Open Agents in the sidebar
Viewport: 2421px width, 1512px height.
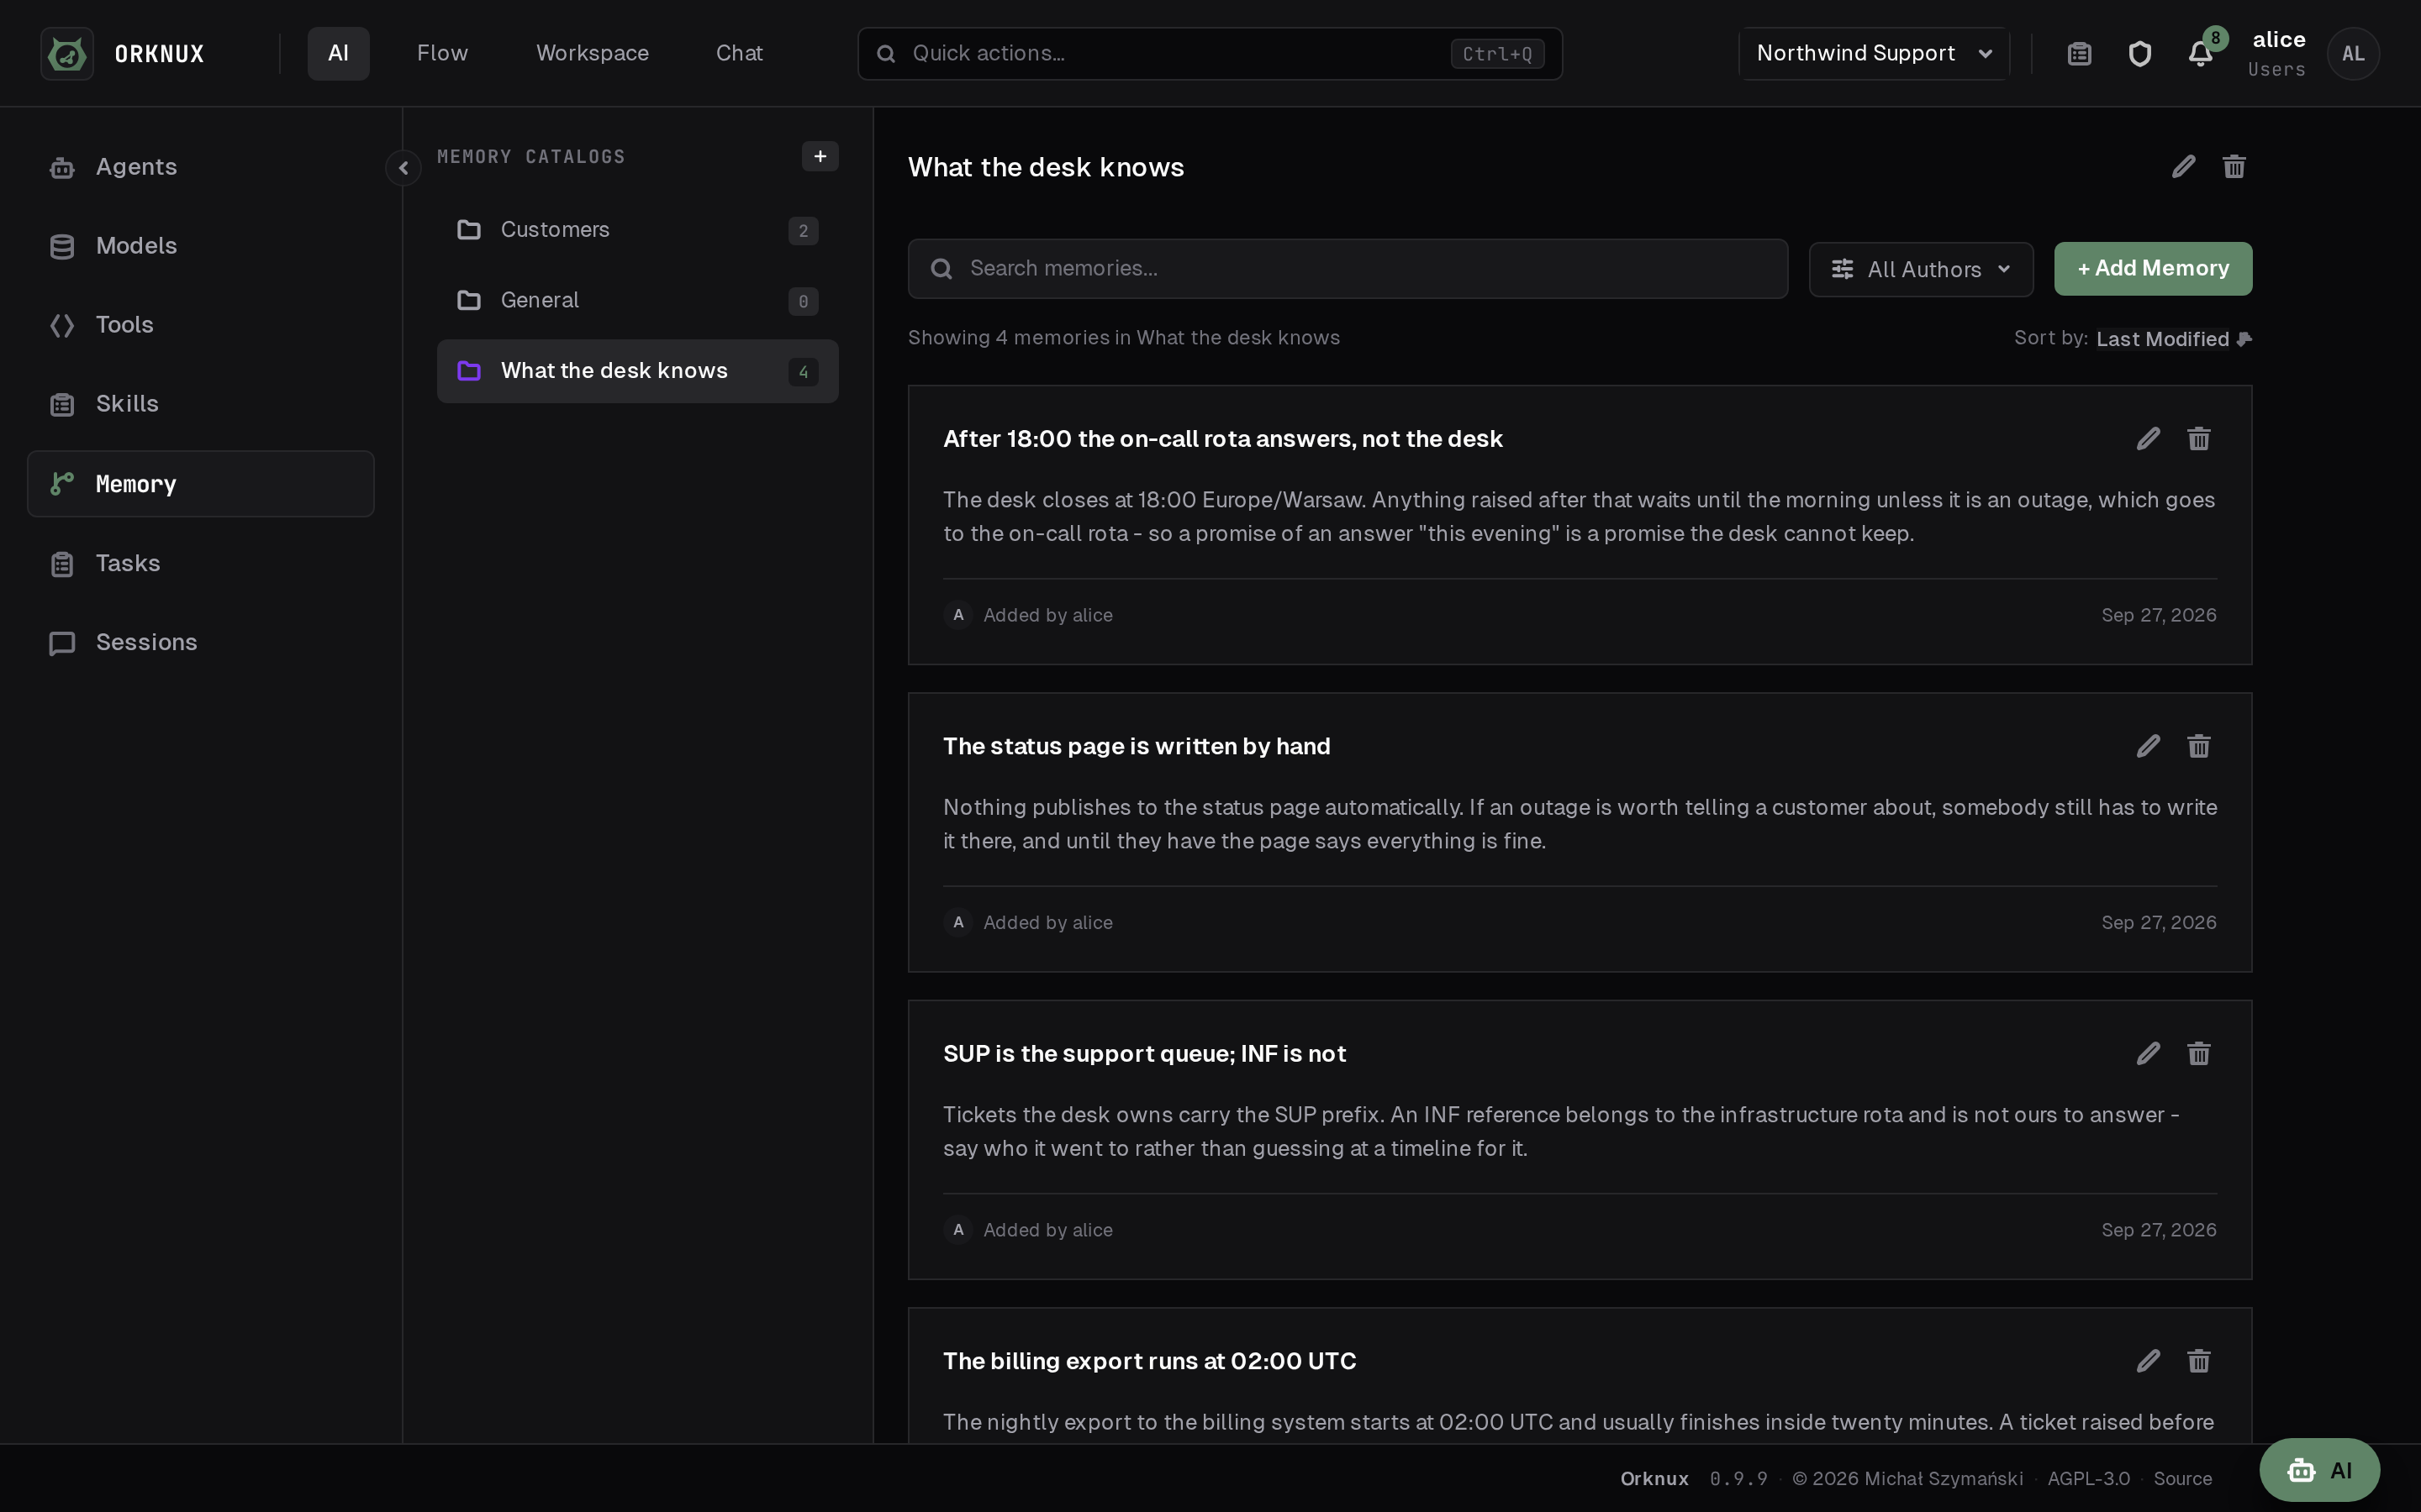coord(200,167)
